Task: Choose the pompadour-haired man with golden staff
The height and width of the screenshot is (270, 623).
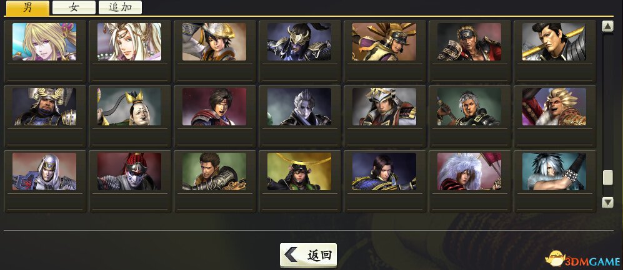Action: pos(554,42)
